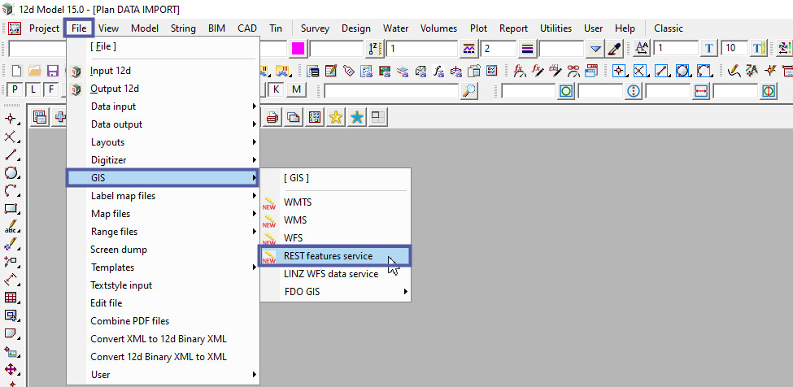Click the magnifier search icon

coord(469,90)
